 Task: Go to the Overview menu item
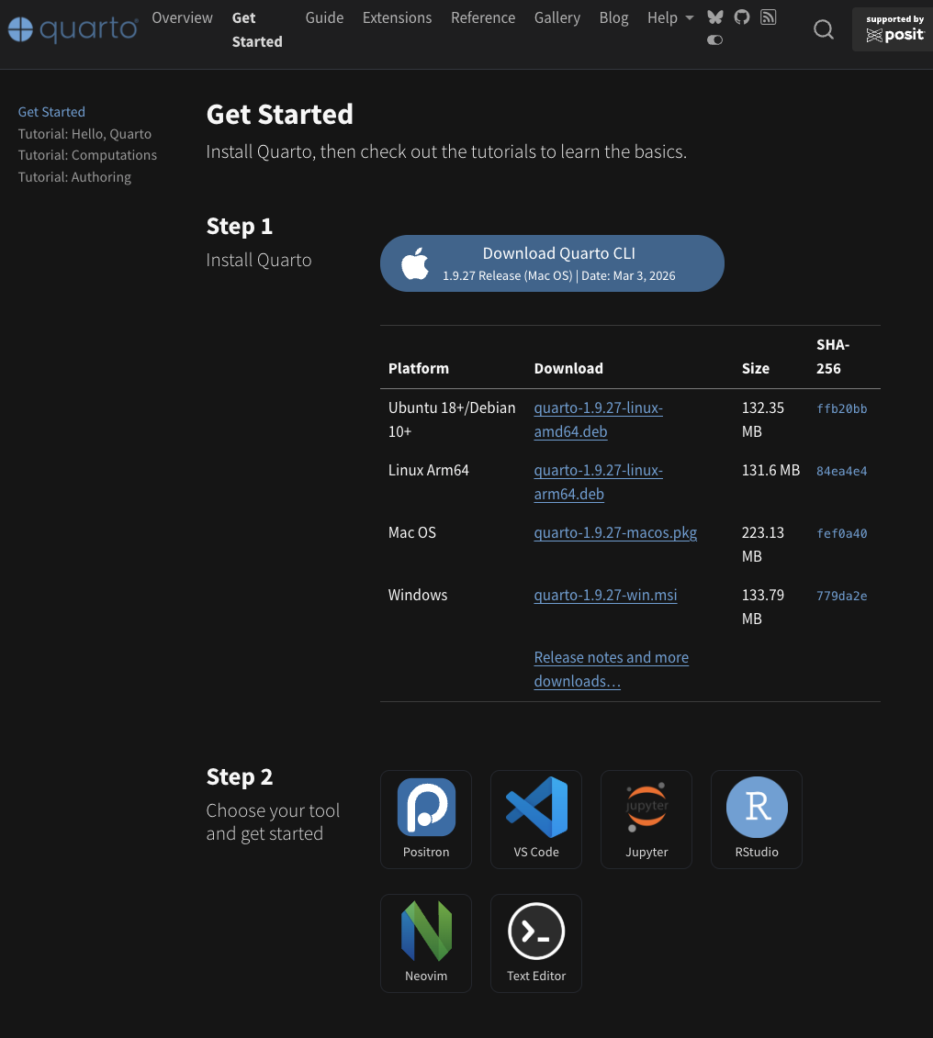(x=182, y=17)
